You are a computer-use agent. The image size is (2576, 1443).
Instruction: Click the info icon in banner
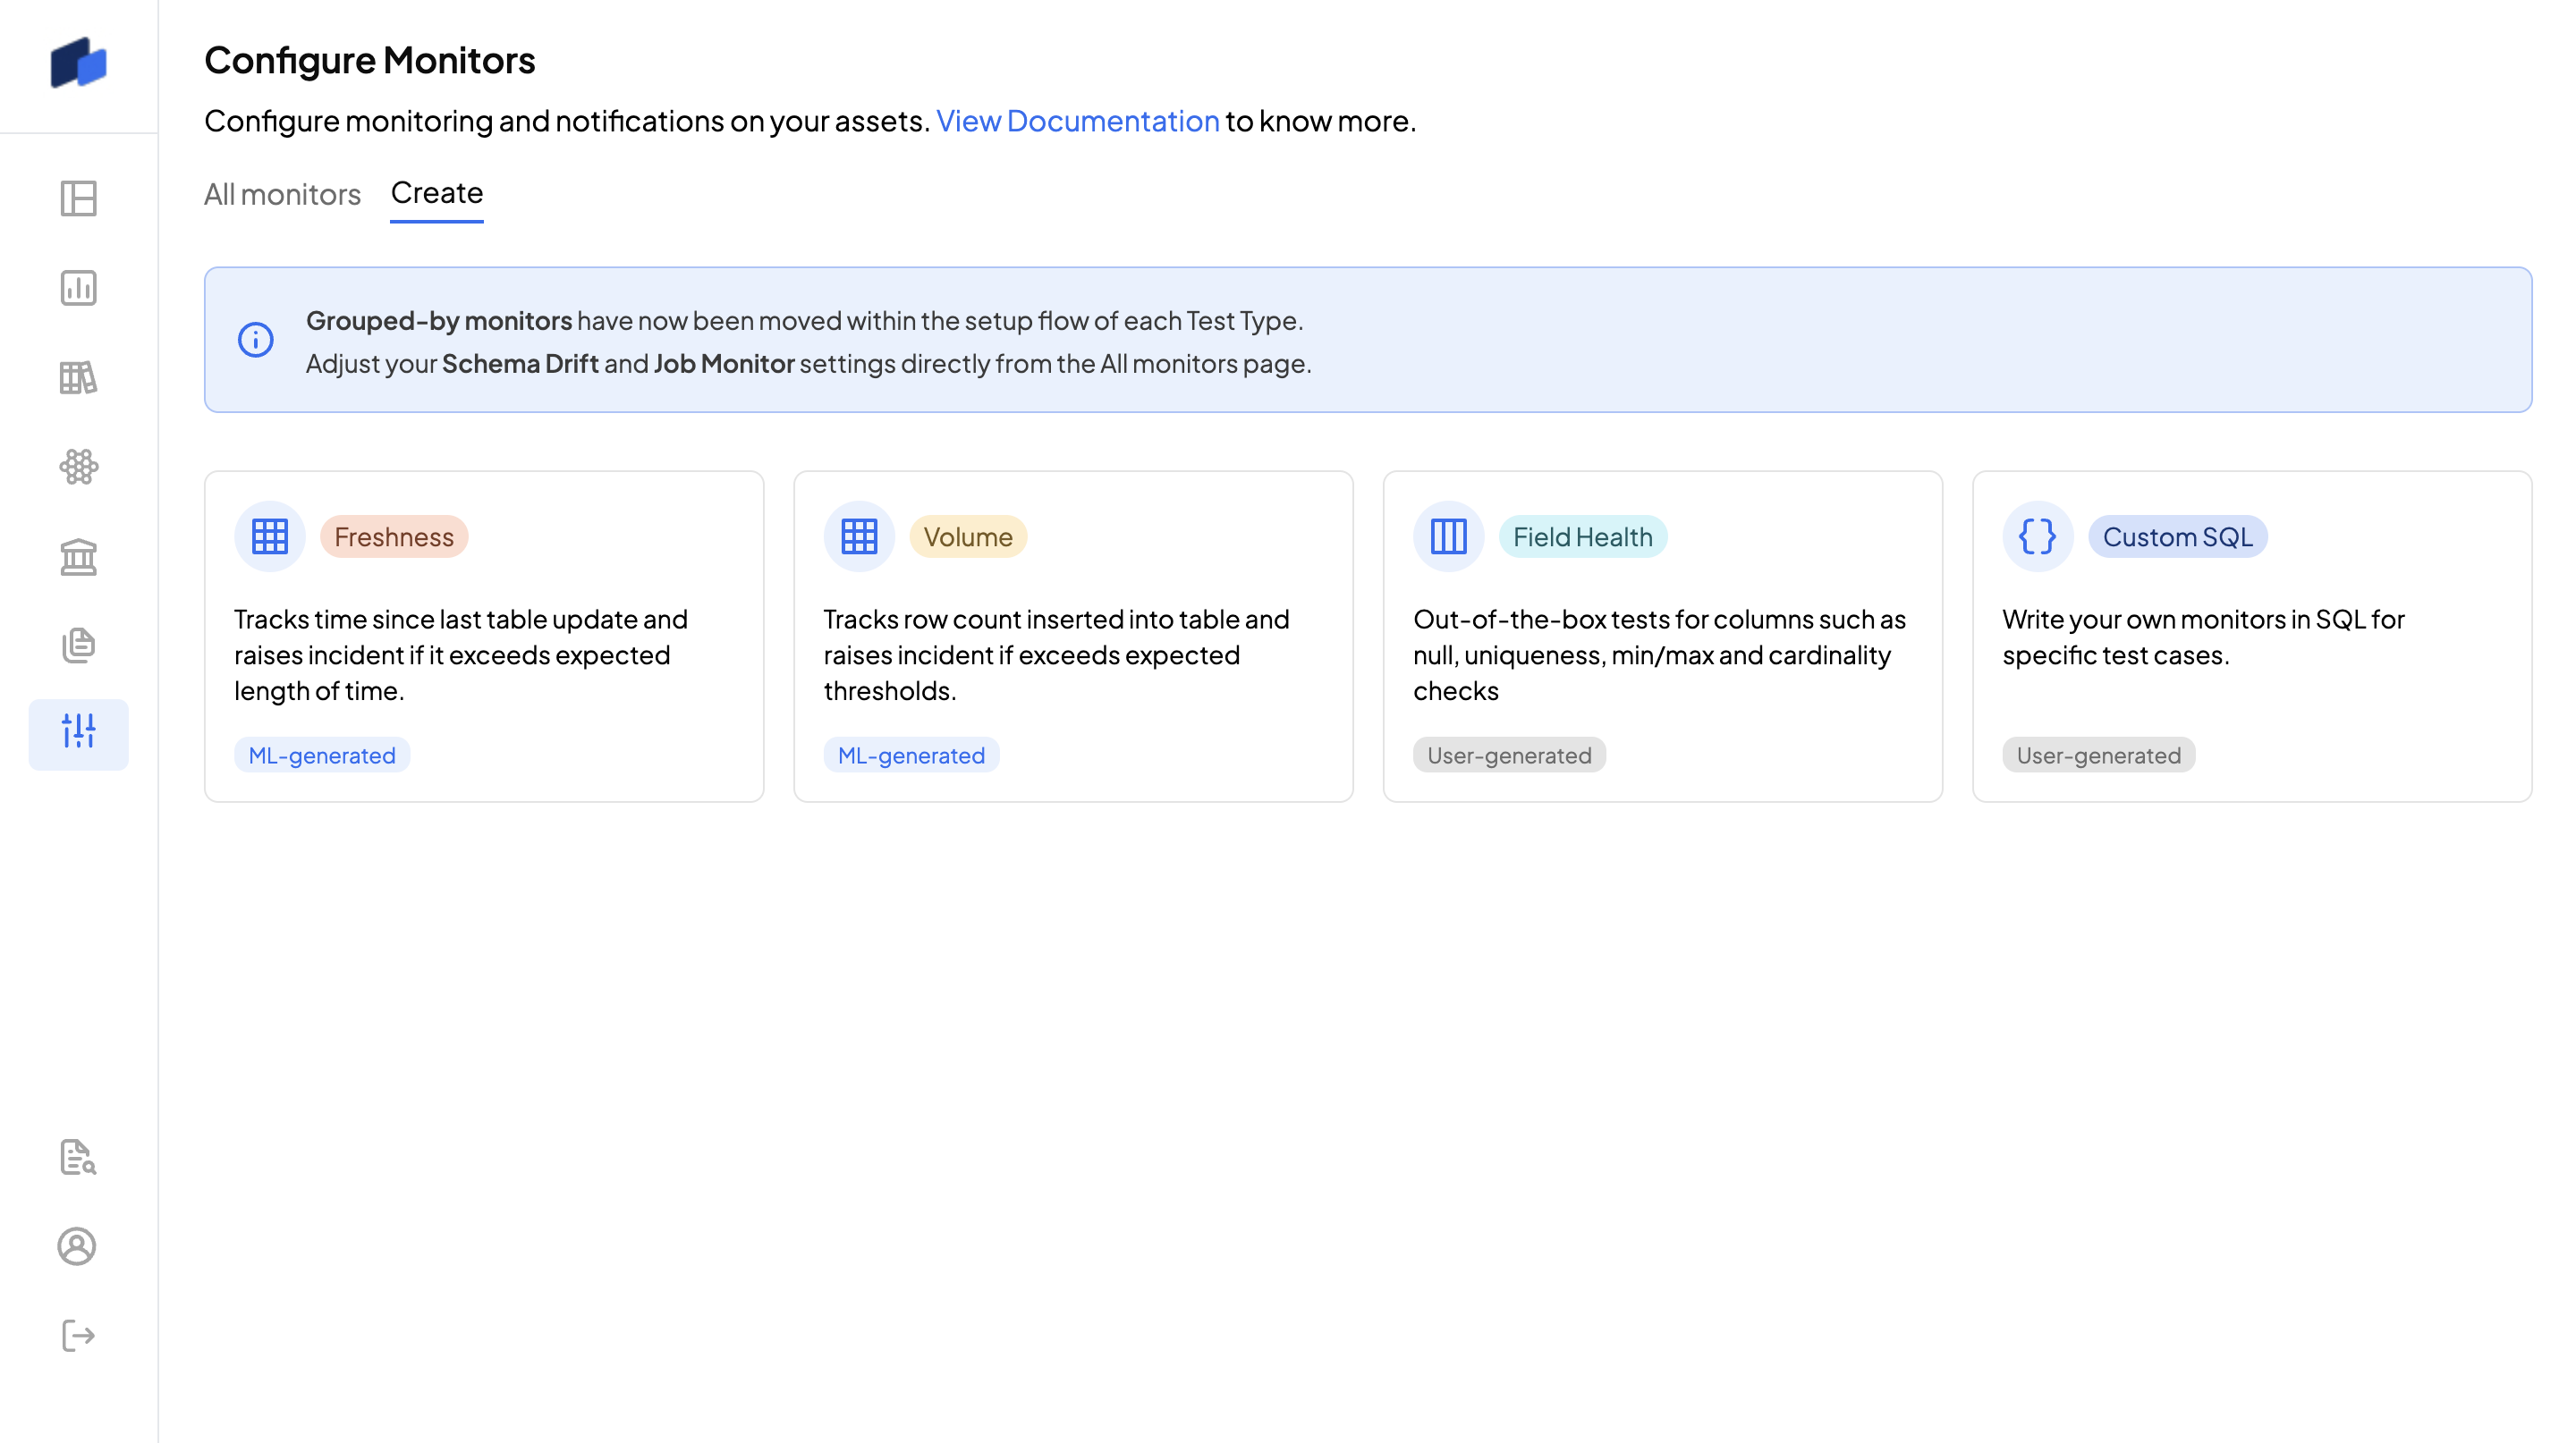tap(256, 340)
